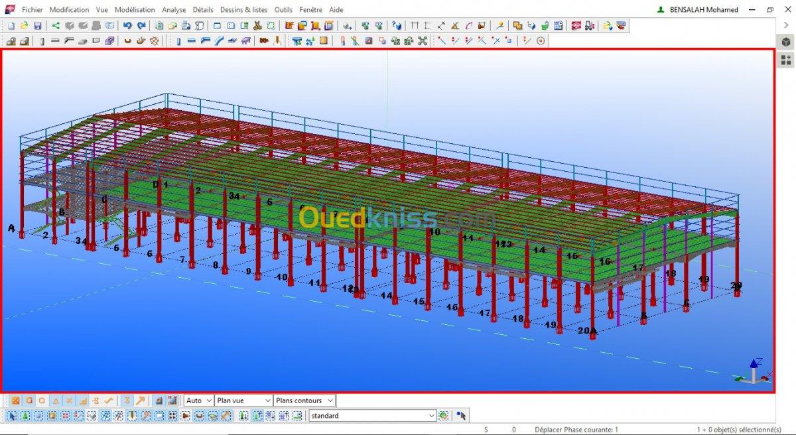
Task: Toggle Snap to intersections switch
Action: (69, 401)
